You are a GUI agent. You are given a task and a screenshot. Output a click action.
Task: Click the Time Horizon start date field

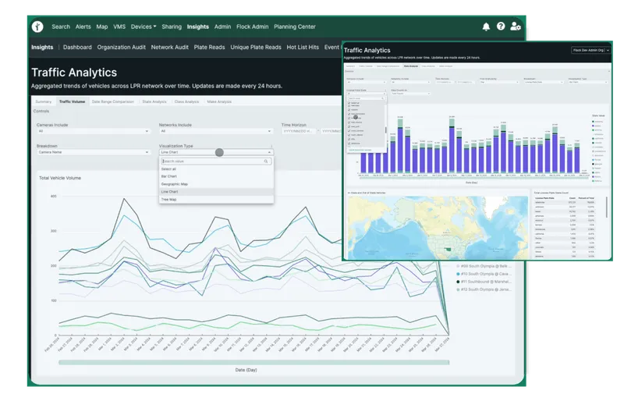(x=299, y=131)
